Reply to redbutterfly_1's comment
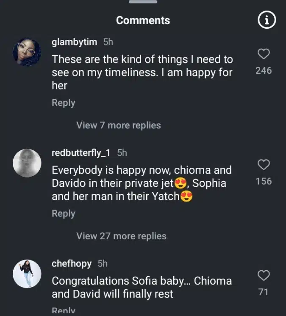The height and width of the screenshot is (316, 286). tap(64, 214)
